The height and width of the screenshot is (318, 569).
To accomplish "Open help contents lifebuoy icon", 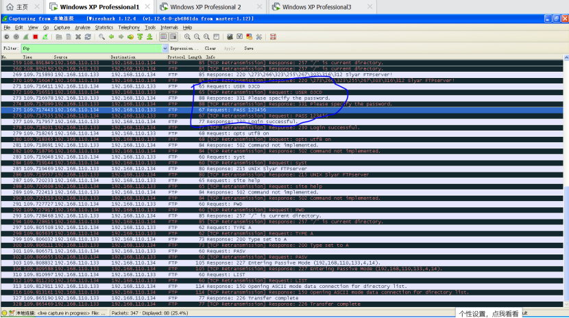I will point(273,37).
